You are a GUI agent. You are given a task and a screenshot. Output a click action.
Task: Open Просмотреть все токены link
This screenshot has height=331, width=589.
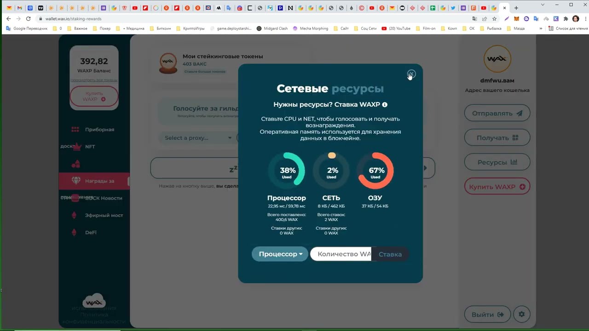tap(94, 80)
